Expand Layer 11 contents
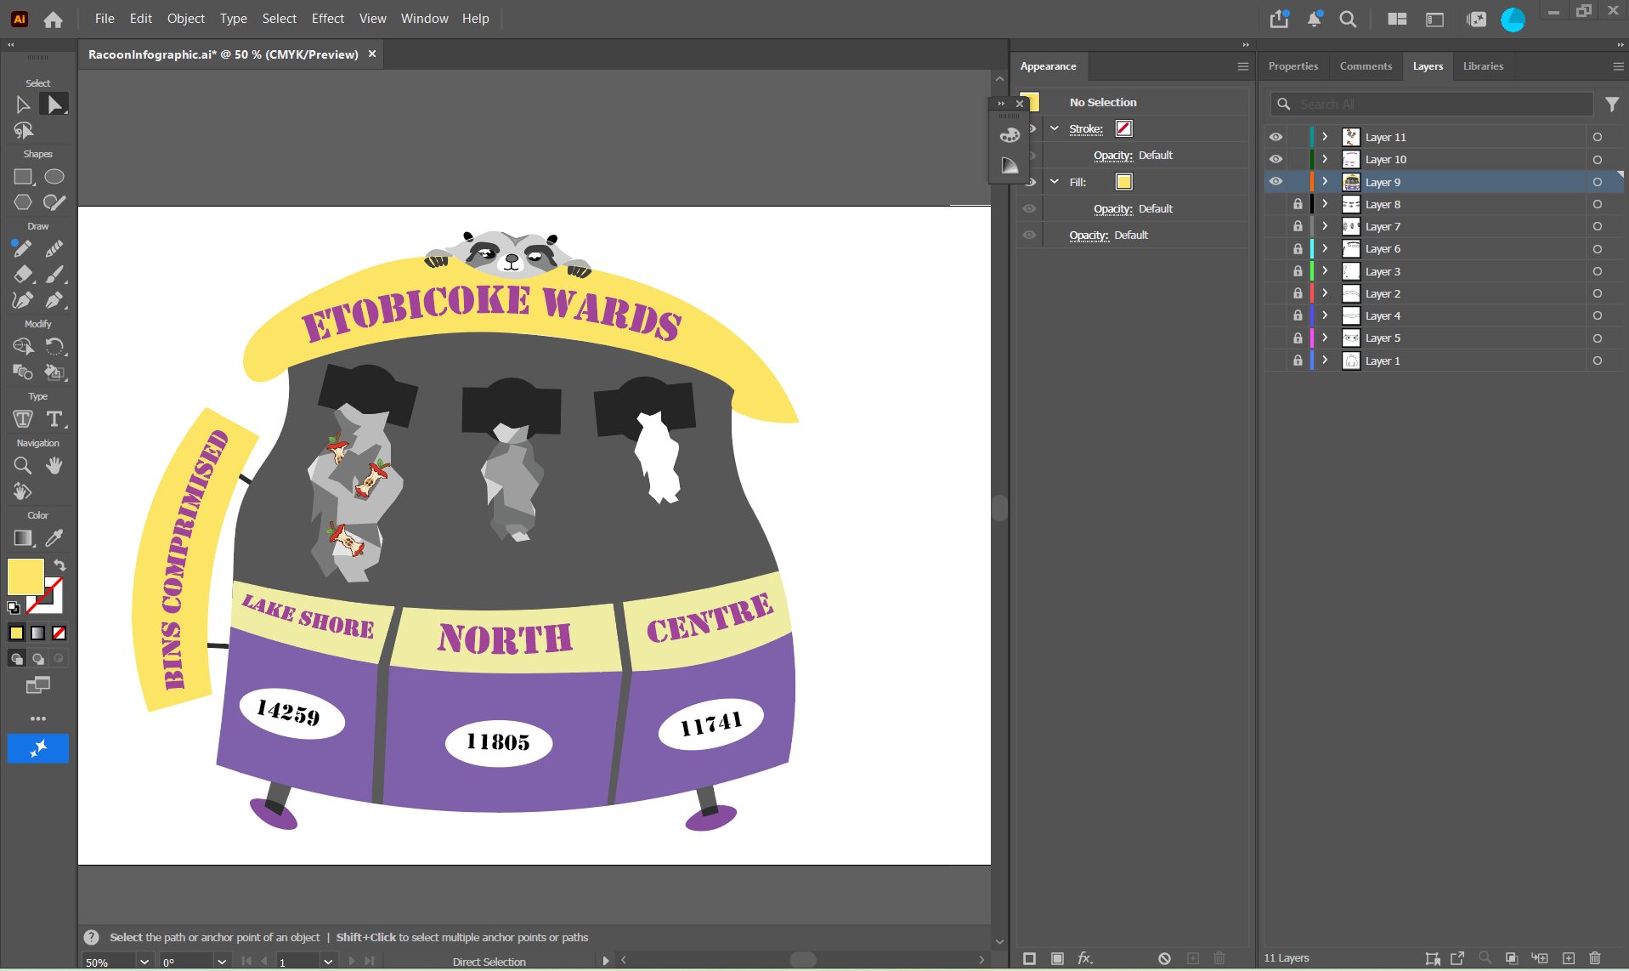Image resolution: width=1629 pixels, height=971 pixels. click(x=1325, y=137)
